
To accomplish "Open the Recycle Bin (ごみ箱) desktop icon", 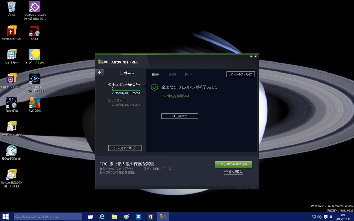I will (11, 9).
